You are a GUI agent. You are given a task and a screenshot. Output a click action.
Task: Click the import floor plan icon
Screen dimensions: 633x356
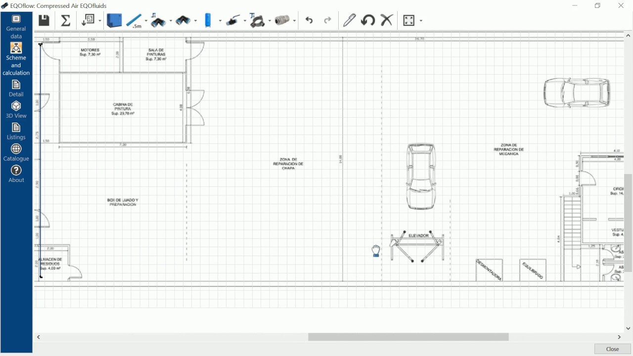coord(89,20)
